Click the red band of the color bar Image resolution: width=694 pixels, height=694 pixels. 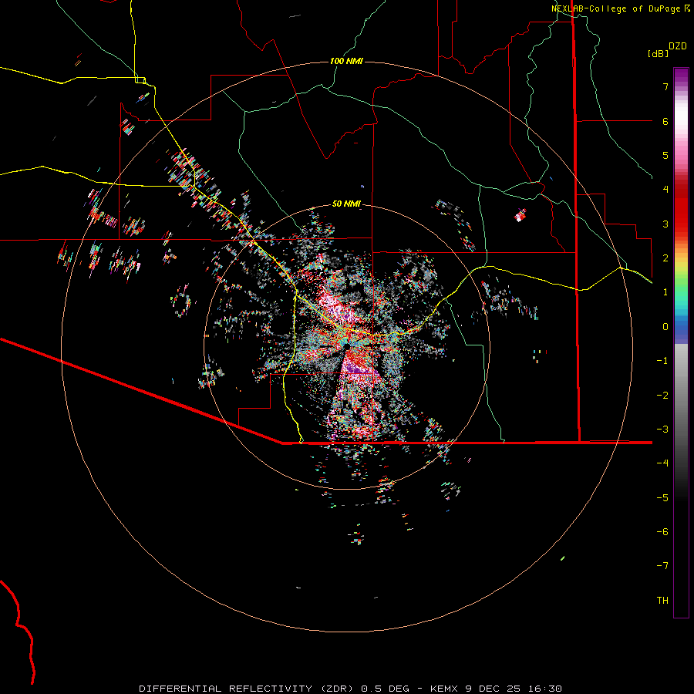681,208
